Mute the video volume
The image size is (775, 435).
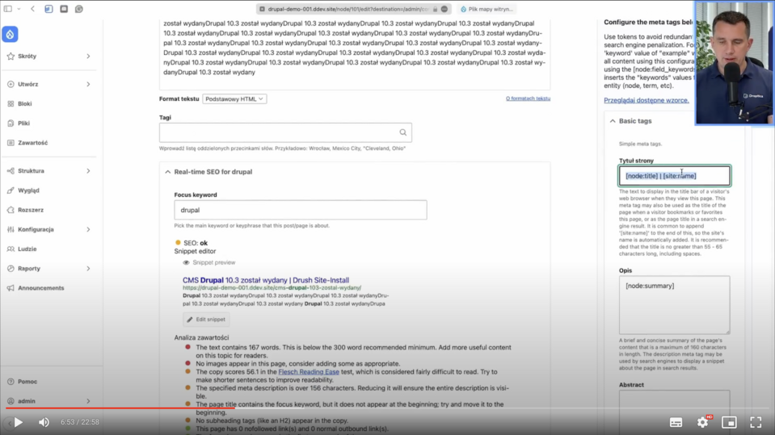point(44,422)
